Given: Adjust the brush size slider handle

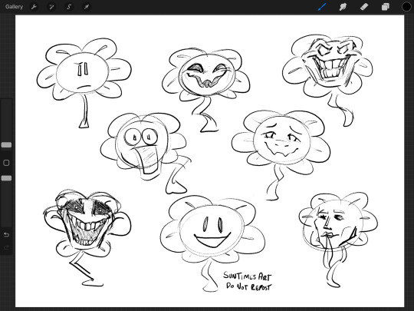Looking at the screenshot, I should 6,144.
